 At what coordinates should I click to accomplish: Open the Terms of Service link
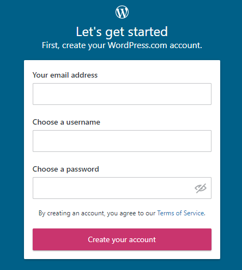[x=180, y=213]
